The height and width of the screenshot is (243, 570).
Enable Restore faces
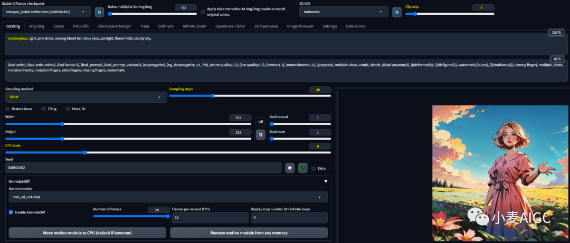click(7, 109)
